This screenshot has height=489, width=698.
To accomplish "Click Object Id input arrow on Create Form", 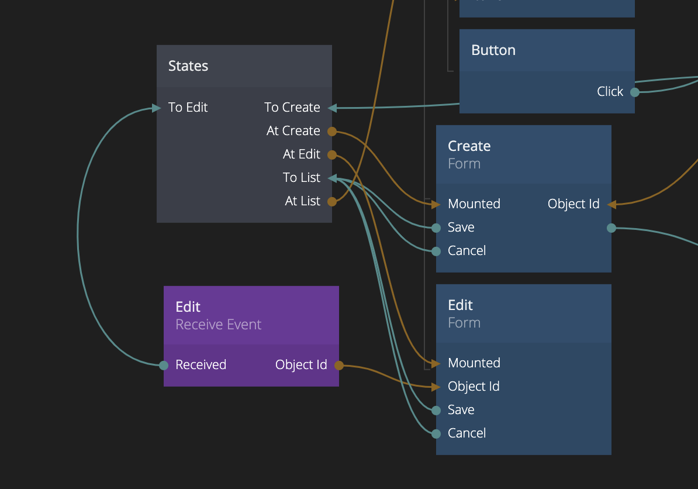I will click(611, 205).
